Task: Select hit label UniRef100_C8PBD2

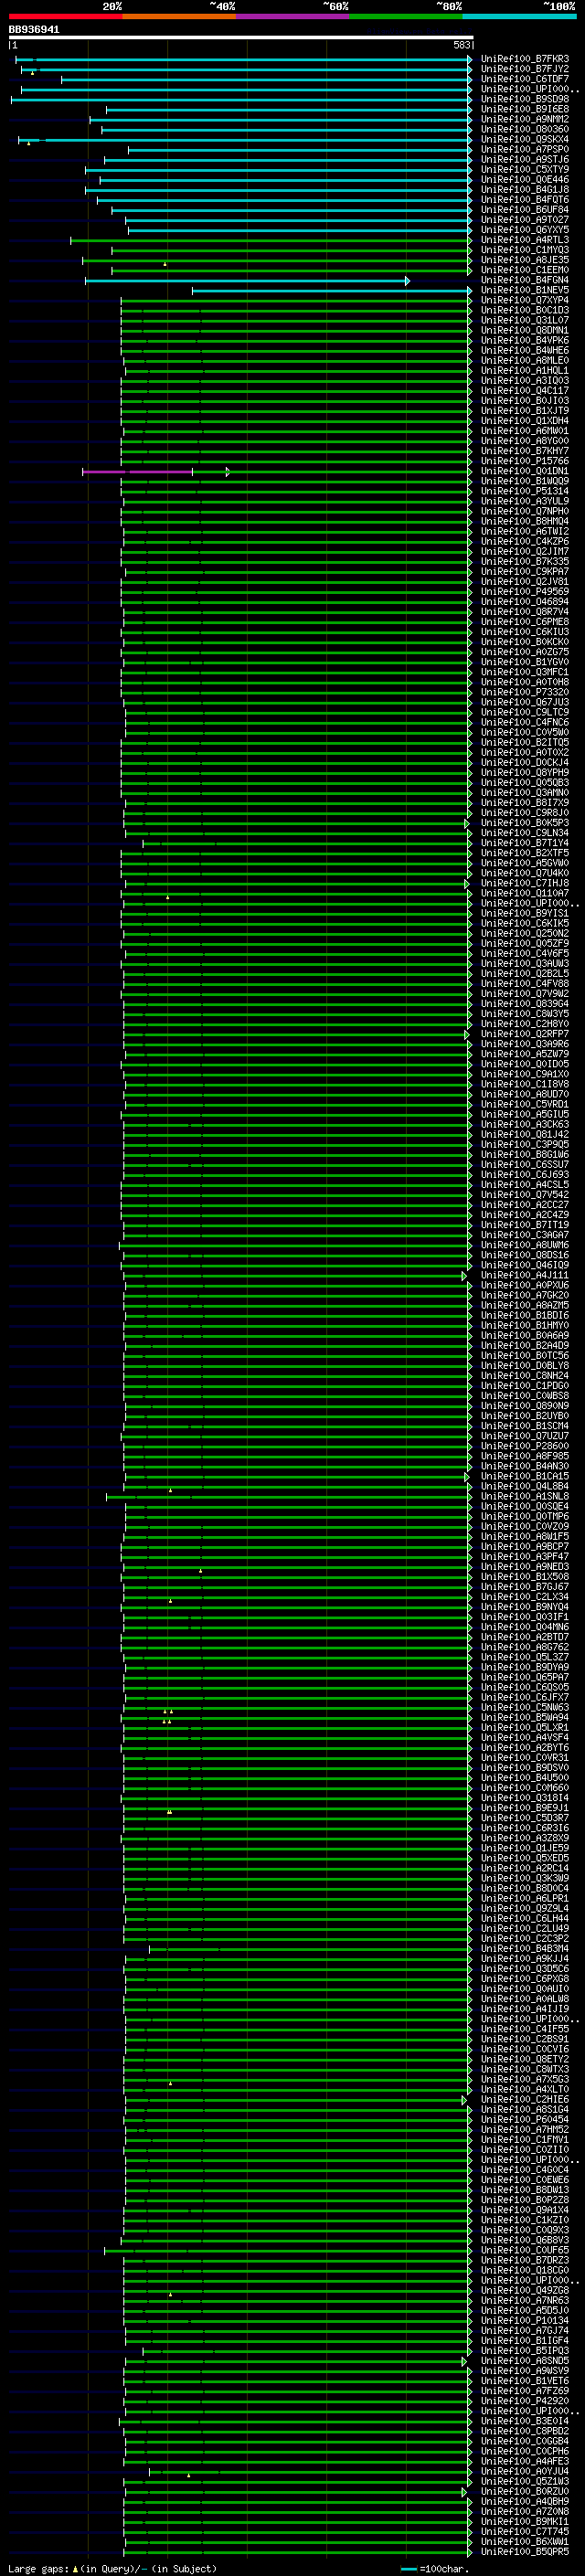Action: pos(525,2431)
